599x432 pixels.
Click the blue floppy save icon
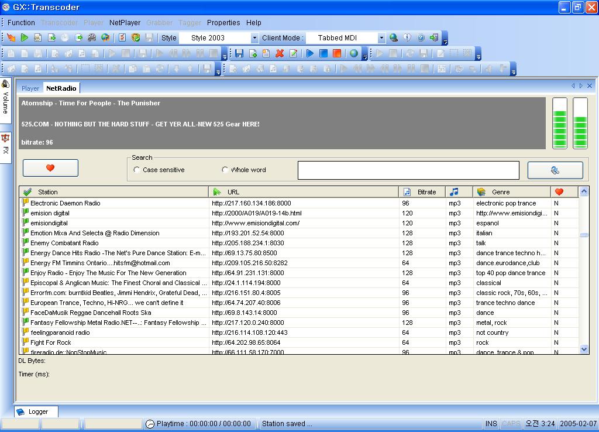tap(239, 53)
